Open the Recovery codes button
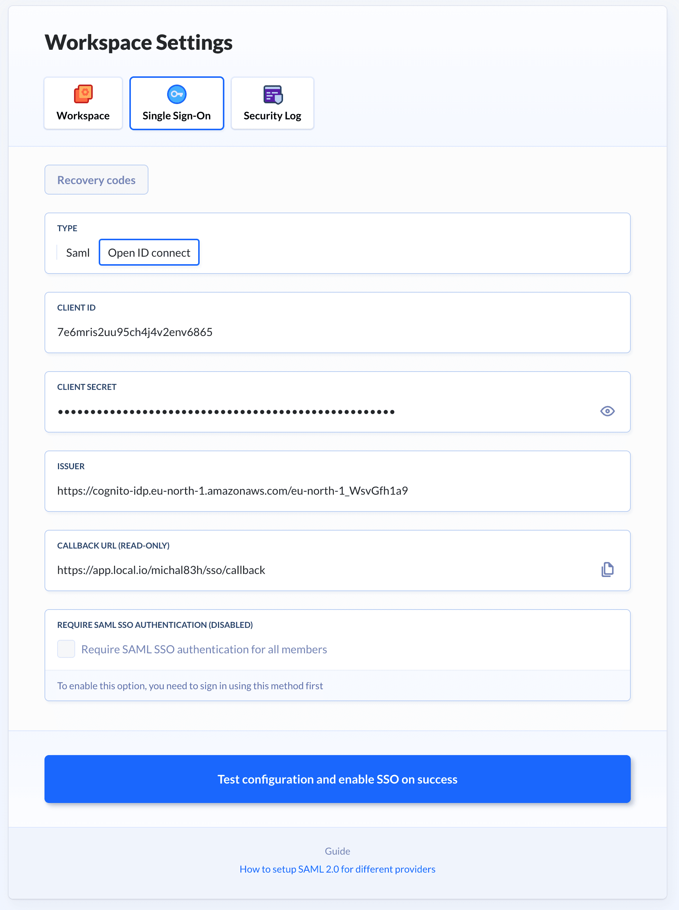The width and height of the screenshot is (679, 910). (96, 180)
